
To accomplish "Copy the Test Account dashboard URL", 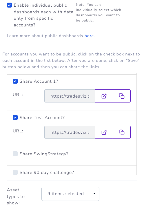I will (x=122, y=132).
